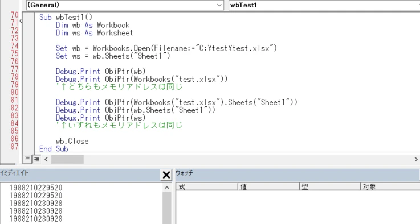Image resolution: width=420 pixels, height=224 pixels.
Task: Click the line 'Dim wb As Workbook'
Action: pos(92,25)
